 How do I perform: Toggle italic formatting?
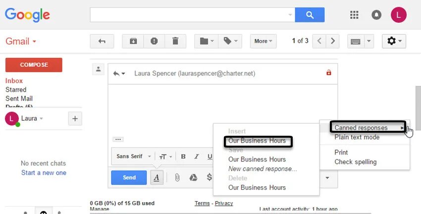(197, 156)
